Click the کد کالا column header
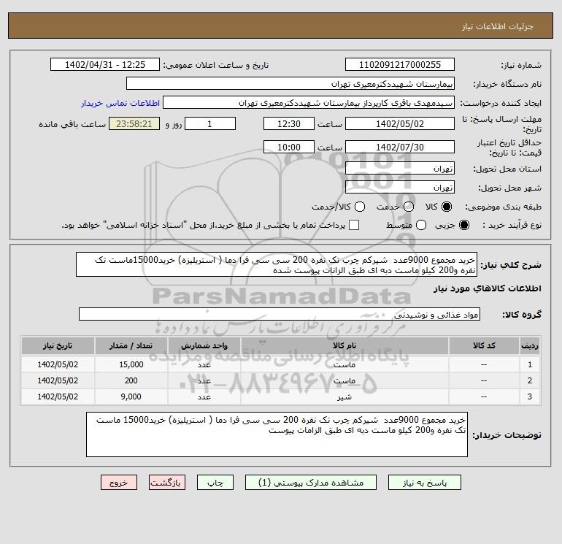This screenshot has height=544, width=562. 484,345
